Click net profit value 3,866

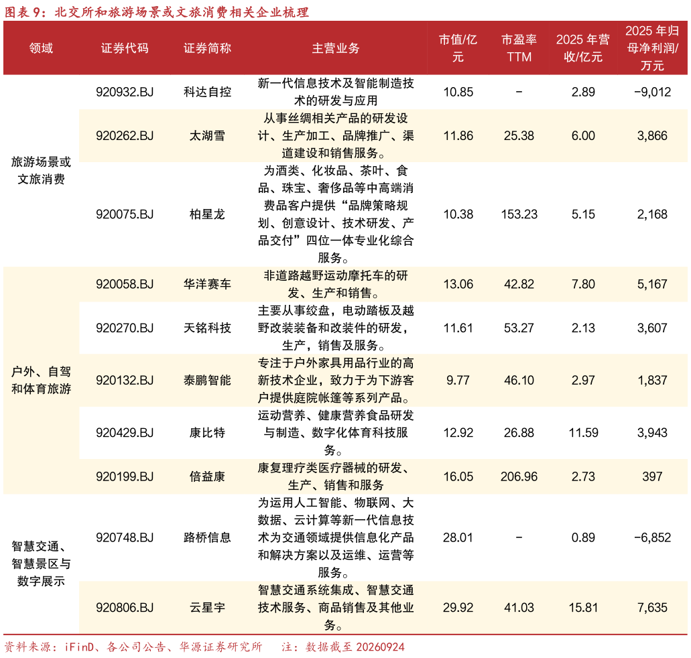[652, 135]
